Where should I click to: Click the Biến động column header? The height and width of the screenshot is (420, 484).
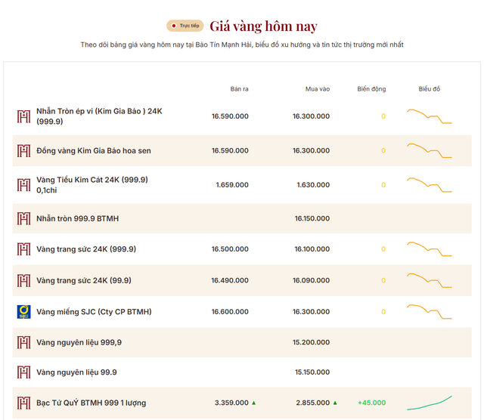[x=371, y=89]
